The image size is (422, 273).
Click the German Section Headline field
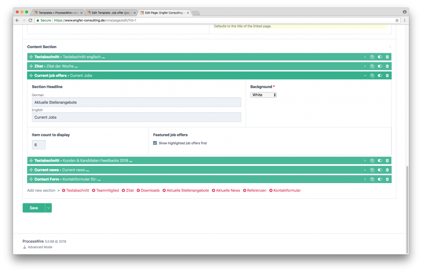click(136, 103)
